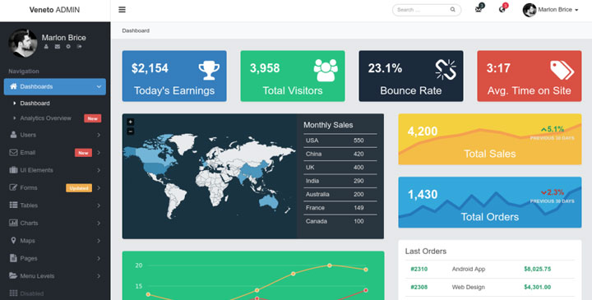592x300 pixels.
Task: Click the trophy icon on Today's Earnings
Action: click(x=209, y=70)
